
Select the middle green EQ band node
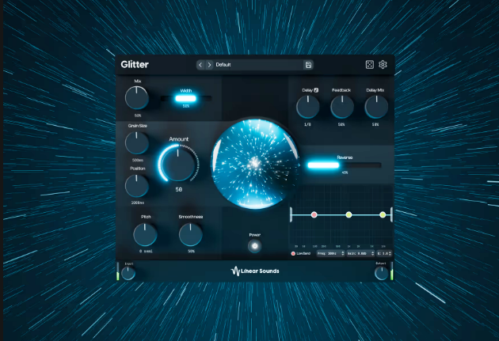[x=349, y=215]
